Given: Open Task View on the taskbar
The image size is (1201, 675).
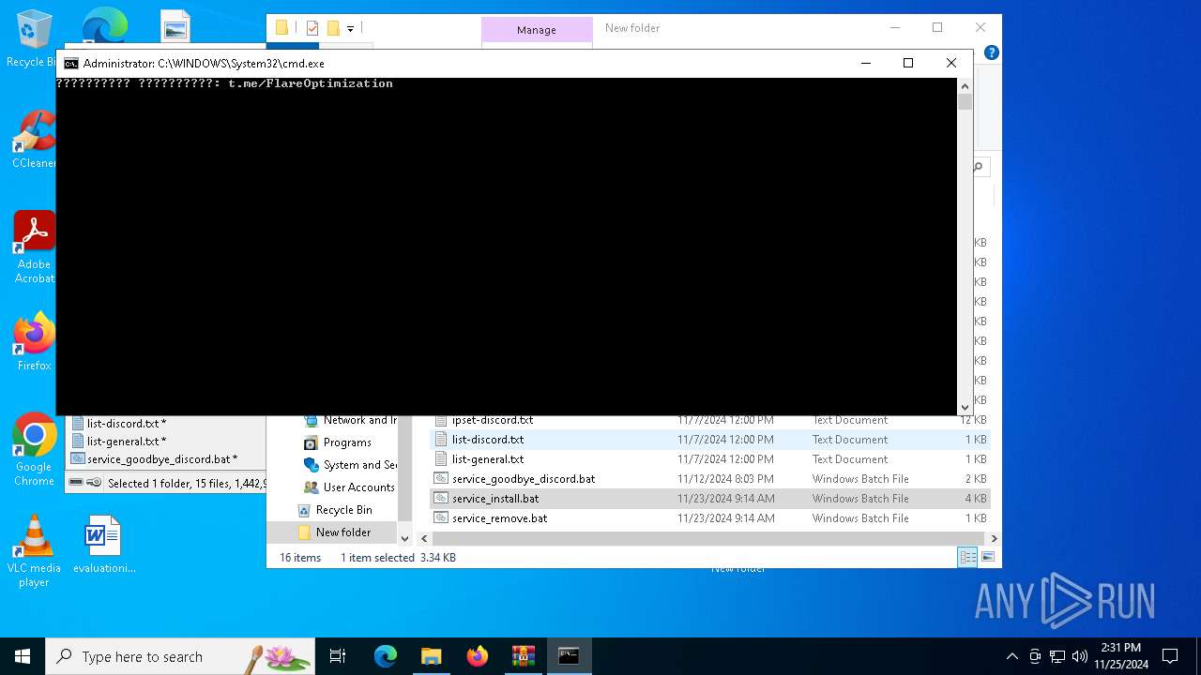Looking at the screenshot, I should tap(338, 656).
